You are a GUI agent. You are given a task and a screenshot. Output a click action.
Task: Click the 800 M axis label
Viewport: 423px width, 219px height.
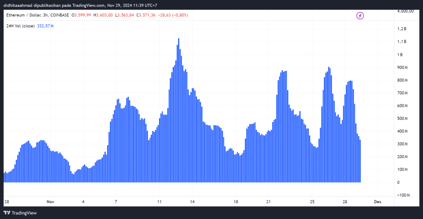pos(402,80)
